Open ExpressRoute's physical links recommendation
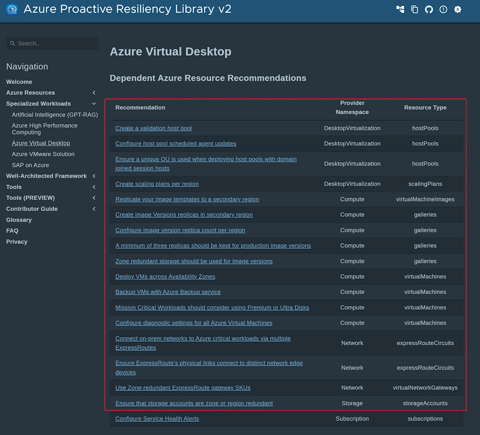 [209, 368]
